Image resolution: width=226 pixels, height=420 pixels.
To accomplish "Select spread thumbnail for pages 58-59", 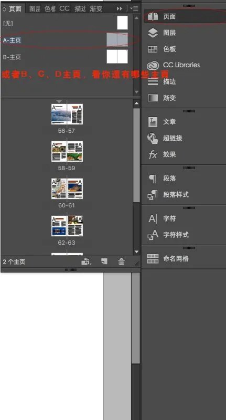I will click(67, 151).
